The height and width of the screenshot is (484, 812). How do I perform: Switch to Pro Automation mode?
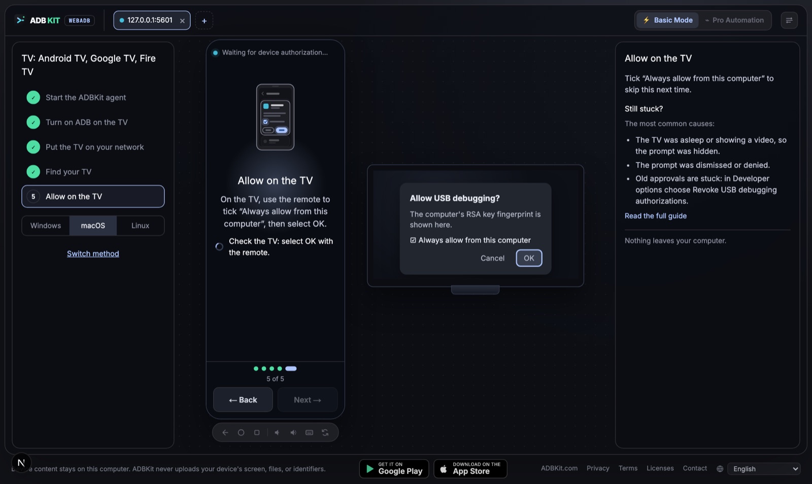pos(734,20)
